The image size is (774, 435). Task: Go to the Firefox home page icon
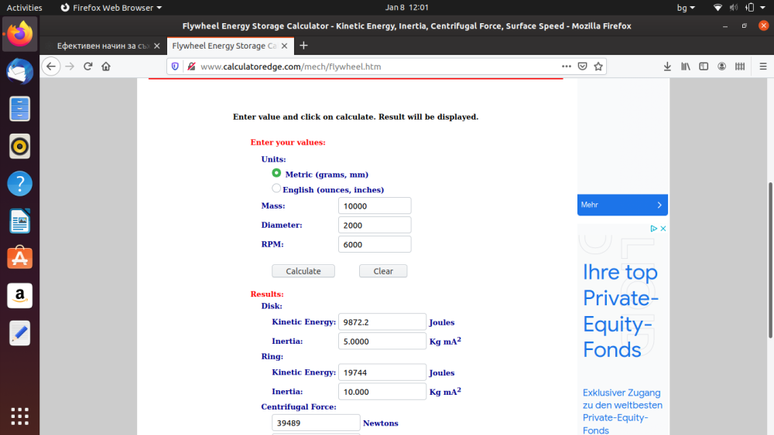pyautogui.click(x=106, y=66)
